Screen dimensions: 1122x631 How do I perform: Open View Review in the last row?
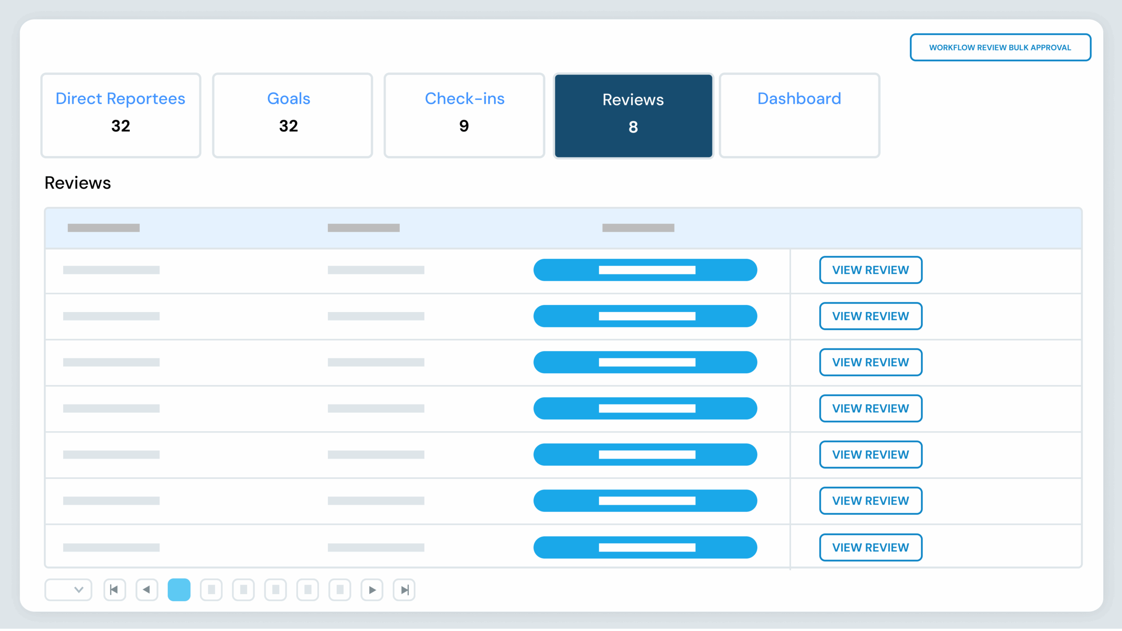pyautogui.click(x=870, y=547)
